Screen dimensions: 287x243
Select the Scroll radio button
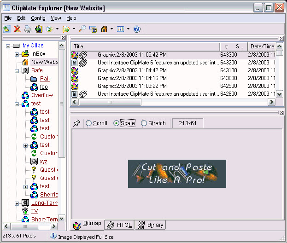88,123
